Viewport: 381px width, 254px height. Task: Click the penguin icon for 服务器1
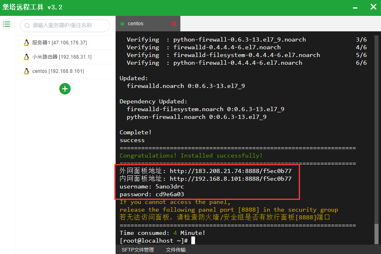pos(26,43)
